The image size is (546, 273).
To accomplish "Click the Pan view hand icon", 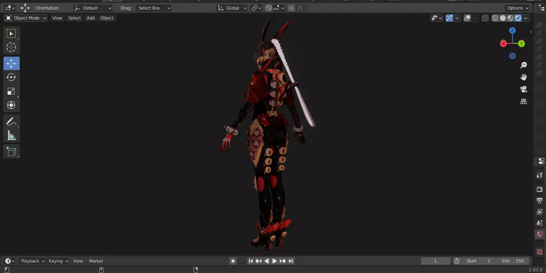I will point(524,77).
